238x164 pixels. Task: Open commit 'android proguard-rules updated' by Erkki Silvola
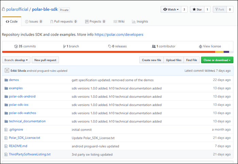(x=47, y=71)
